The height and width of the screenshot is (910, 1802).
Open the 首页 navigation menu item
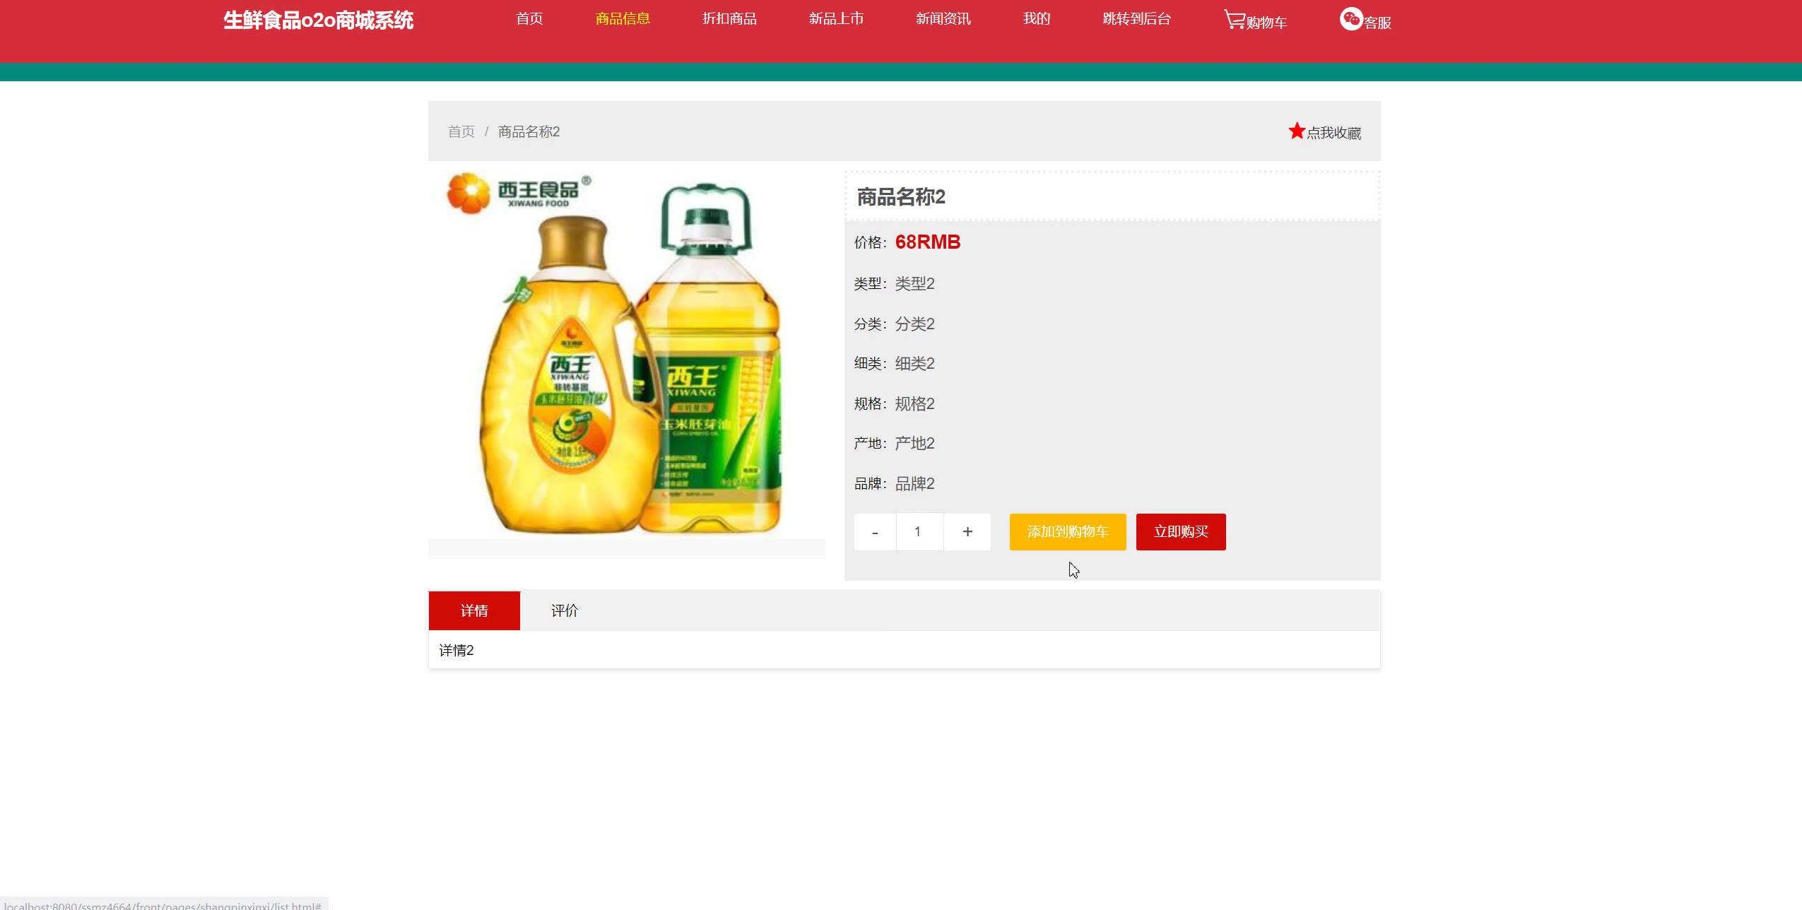(529, 18)
